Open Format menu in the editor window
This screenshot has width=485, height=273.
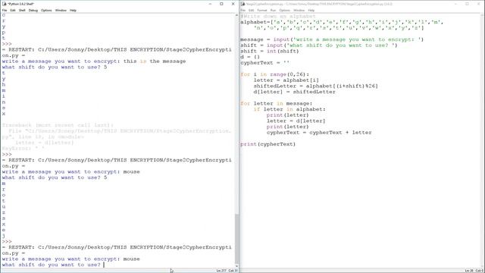click(262, 10)
